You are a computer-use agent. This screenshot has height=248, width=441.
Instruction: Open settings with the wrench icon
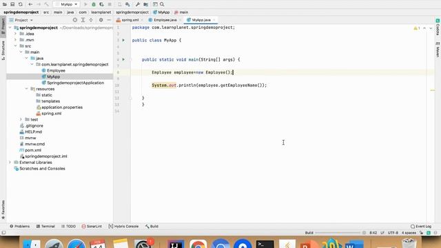(x=138, y=5)
